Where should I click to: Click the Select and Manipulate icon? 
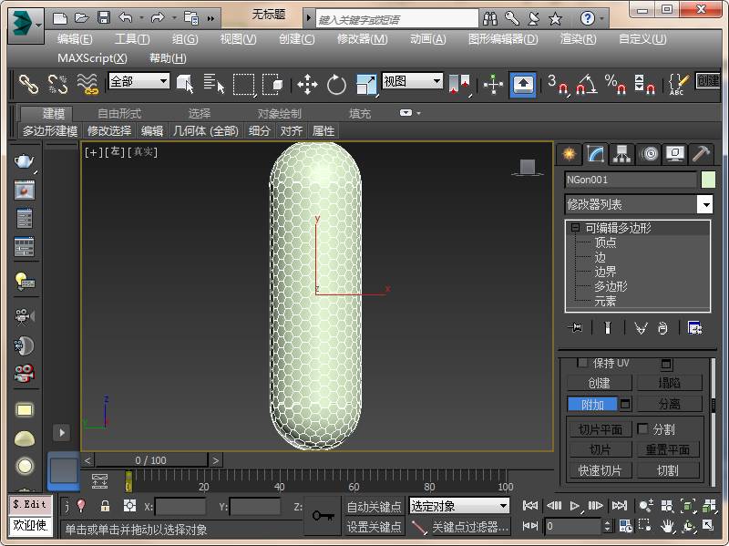(x=493, y=85)
